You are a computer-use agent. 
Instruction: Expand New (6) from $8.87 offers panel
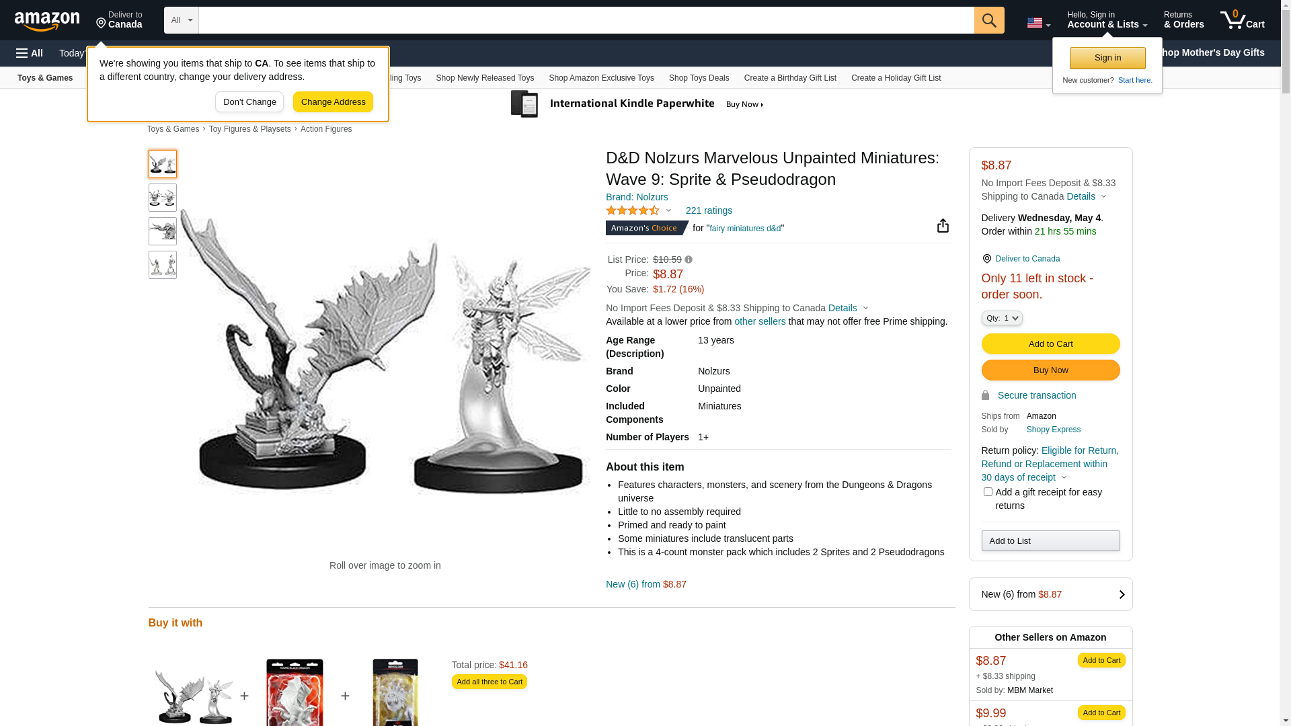(x=1050, y=594)
